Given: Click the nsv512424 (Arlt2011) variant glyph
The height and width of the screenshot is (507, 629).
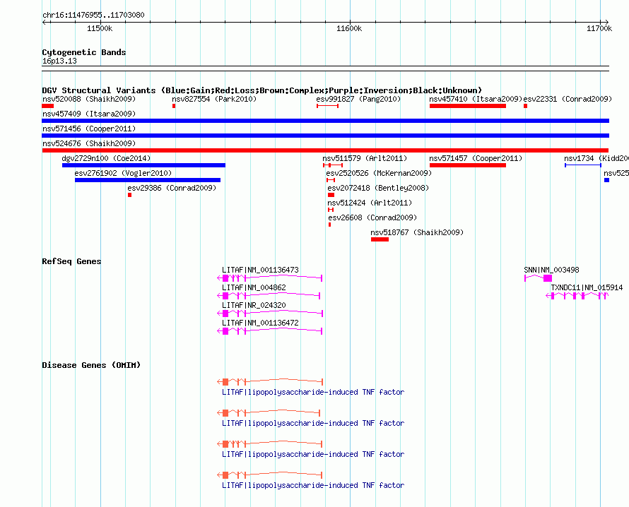Looking at the screenshot, I should pos(331,210).
